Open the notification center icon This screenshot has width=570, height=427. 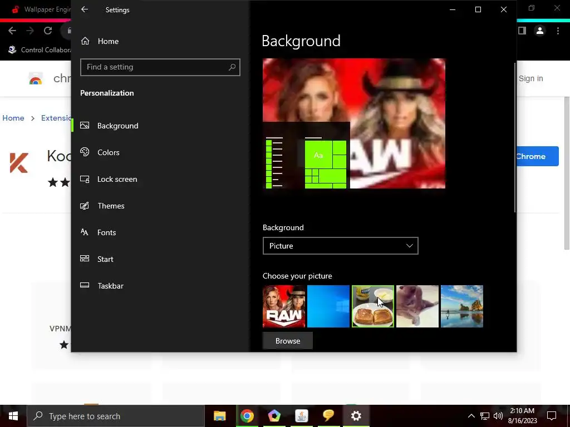[x=552, y=416]
